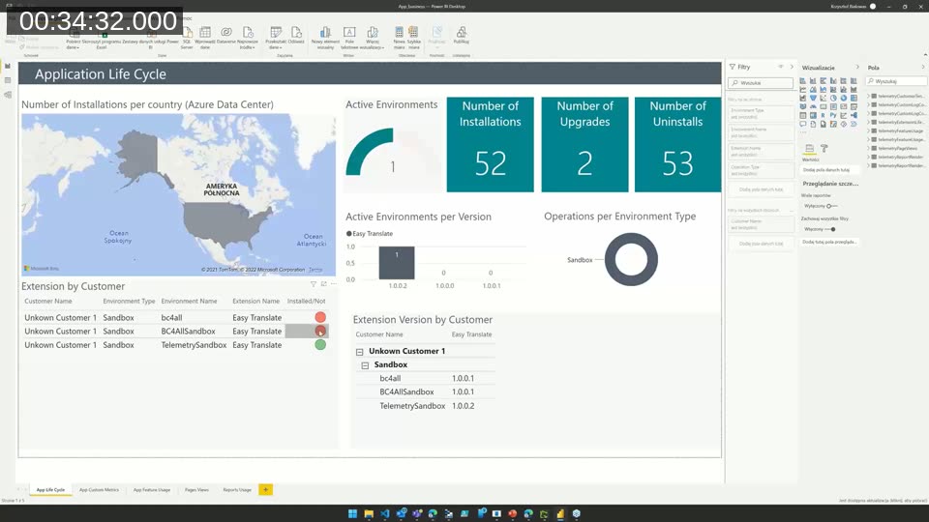Collapse Unkown Customer 1 matrix row

point(360,352)
